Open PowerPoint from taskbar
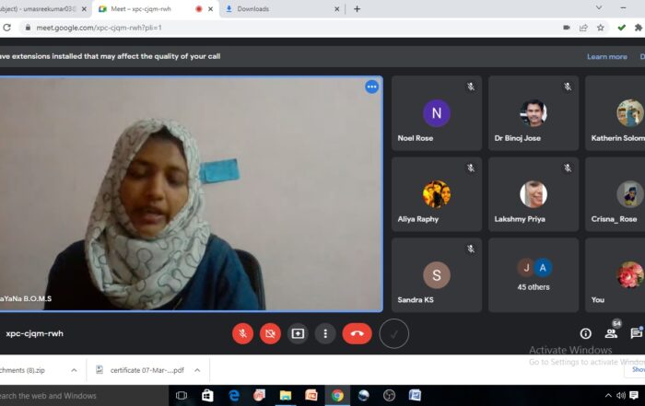The height and width of the screenshot is (406, 645). [311, 396]
